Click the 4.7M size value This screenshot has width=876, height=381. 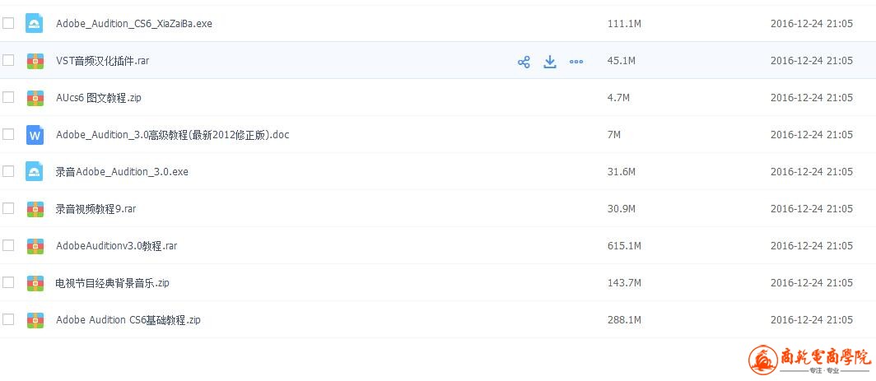click(x=618, y=98)
